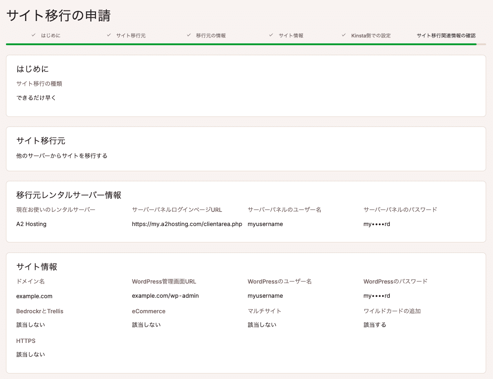Screen dimensions: 493x379
Task: Click the checkmark icon beside はじめに step
Action: tap(32, 35)
